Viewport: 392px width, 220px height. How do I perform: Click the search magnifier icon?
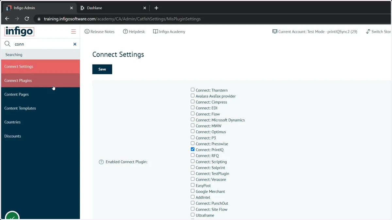(x=8, y=44)
